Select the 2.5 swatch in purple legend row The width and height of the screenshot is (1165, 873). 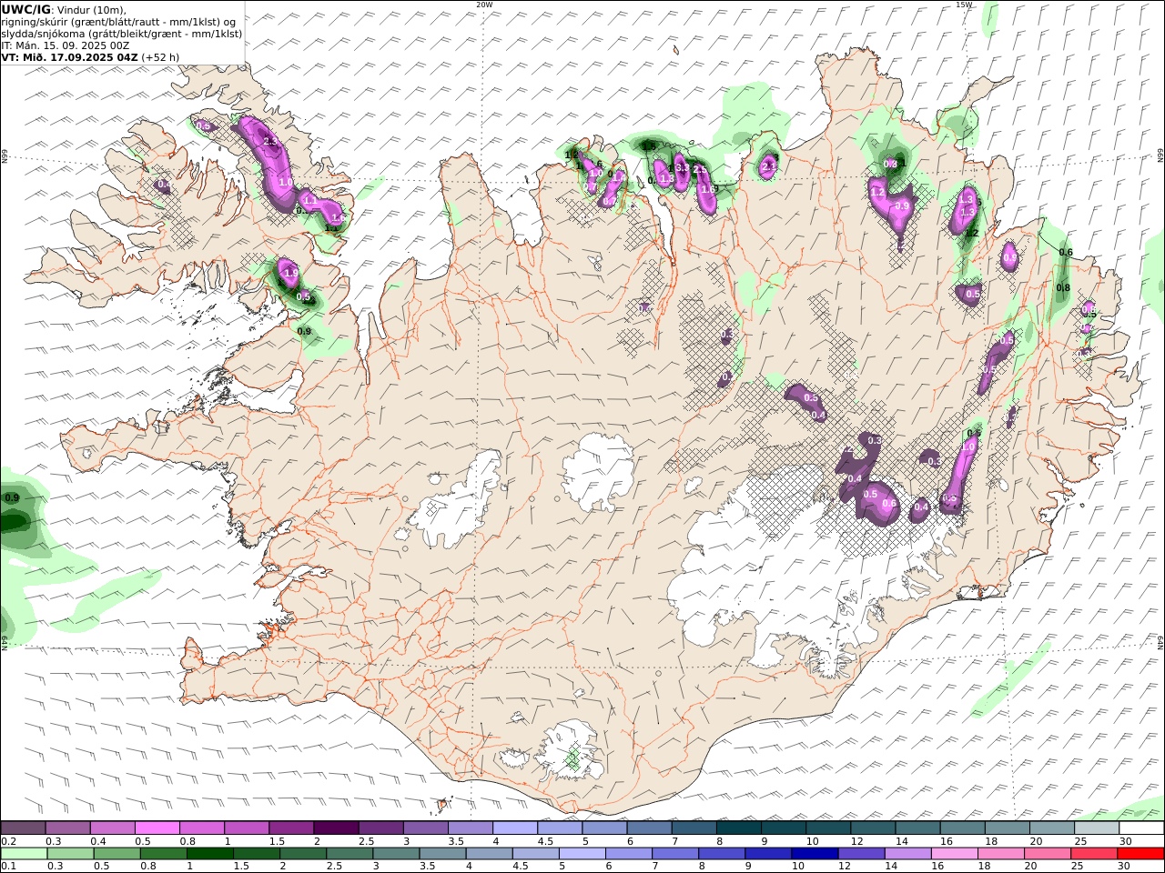coord(380,828)
